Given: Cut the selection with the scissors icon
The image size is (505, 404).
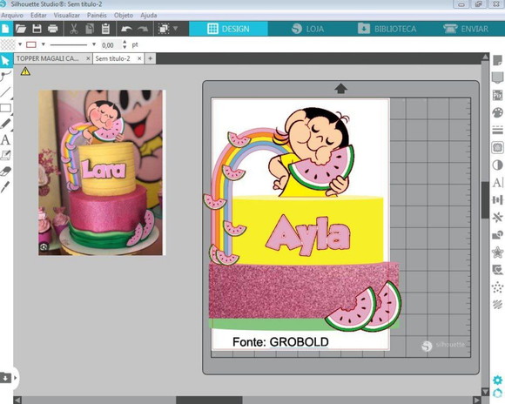Looking at the screenshot, I should 74,29.
